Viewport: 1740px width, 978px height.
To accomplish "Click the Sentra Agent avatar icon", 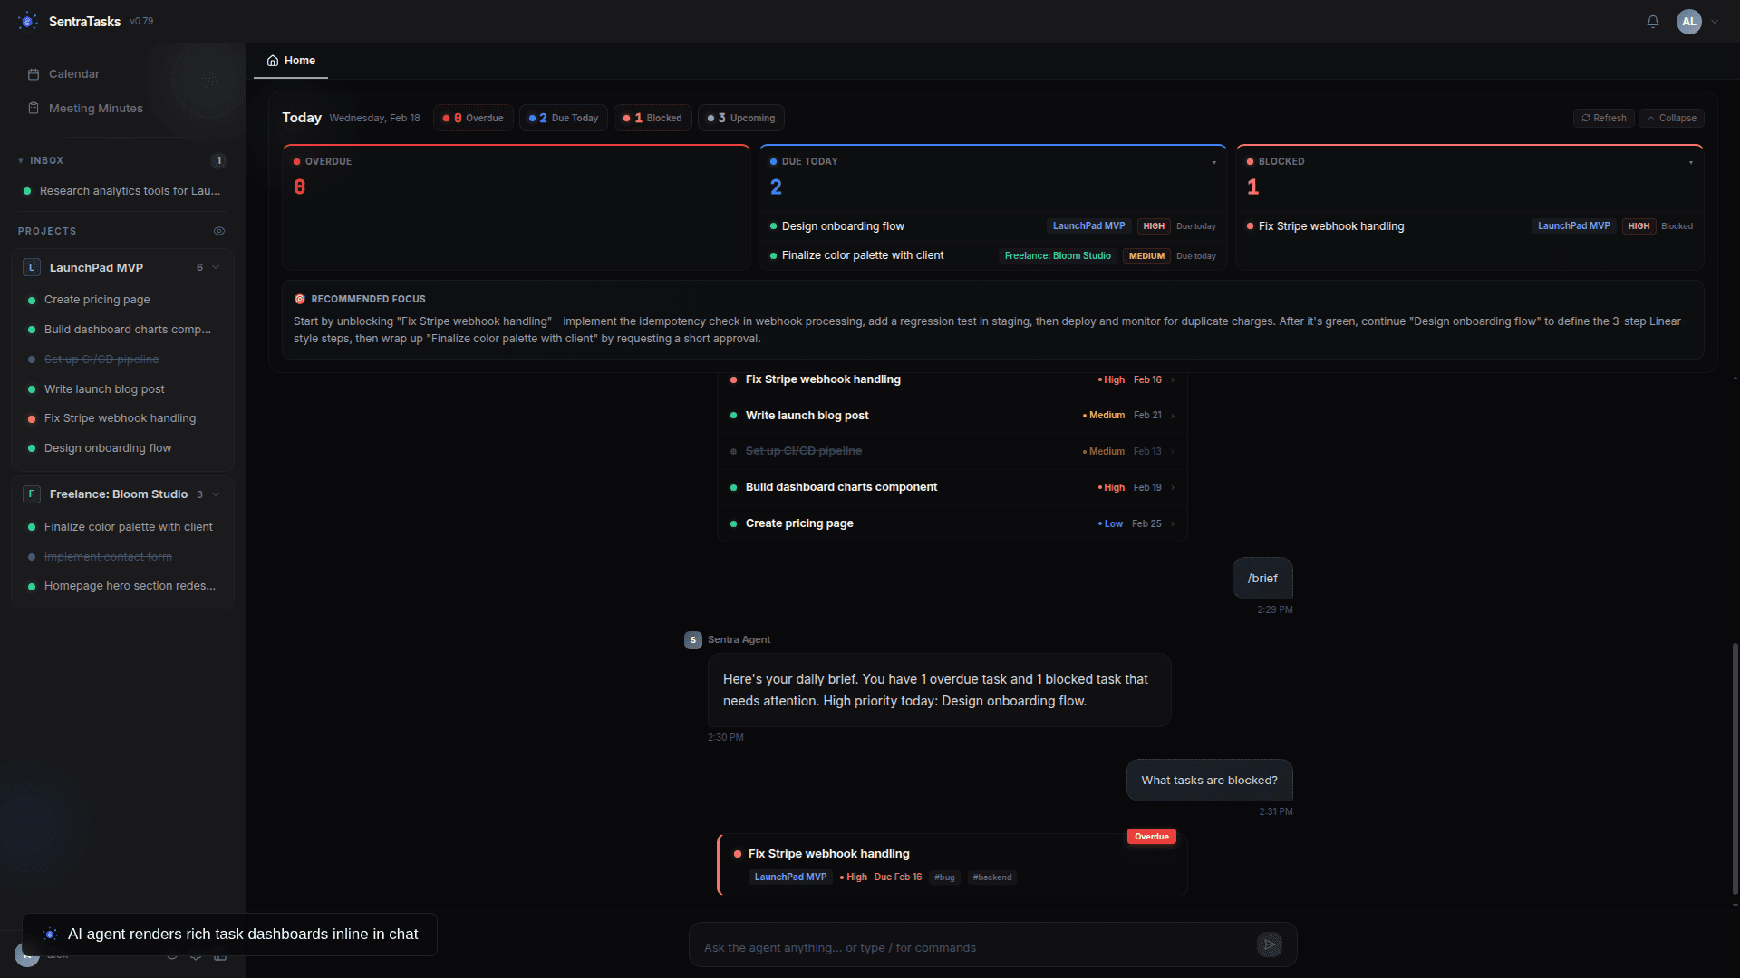I will (x=693, y=640).
